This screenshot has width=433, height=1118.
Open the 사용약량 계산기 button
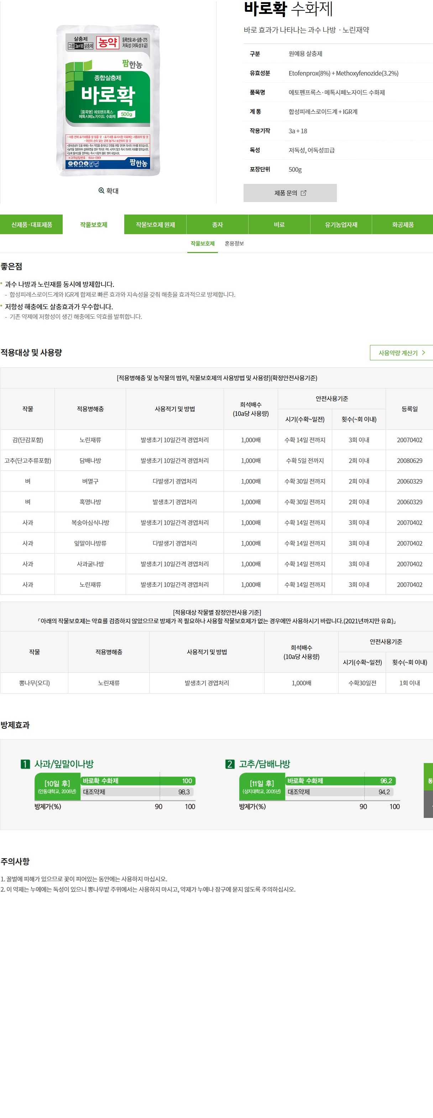point(401,352)
